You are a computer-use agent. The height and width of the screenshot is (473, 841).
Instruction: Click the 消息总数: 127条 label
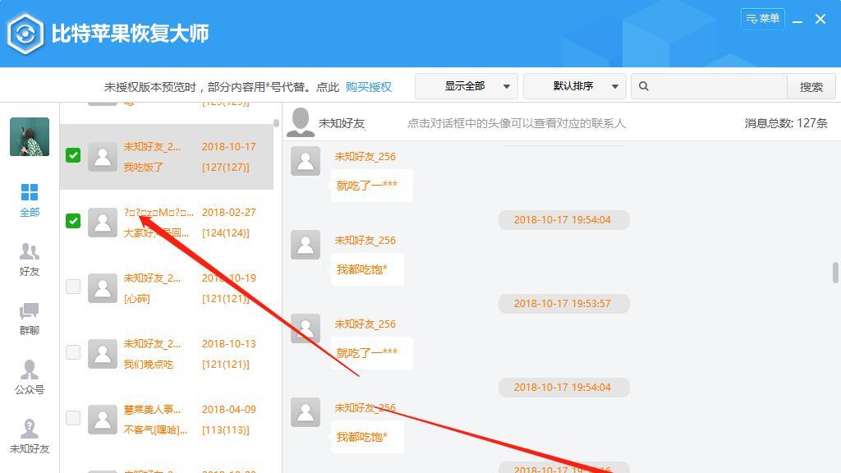pos(786,123)
